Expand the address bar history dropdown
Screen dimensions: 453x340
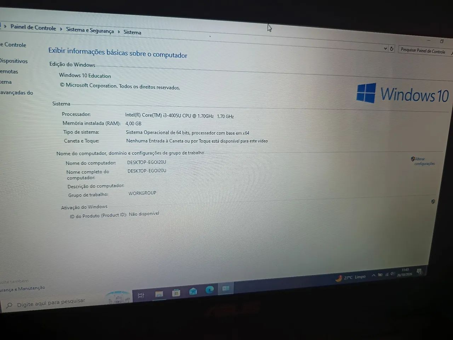[385, 48]
